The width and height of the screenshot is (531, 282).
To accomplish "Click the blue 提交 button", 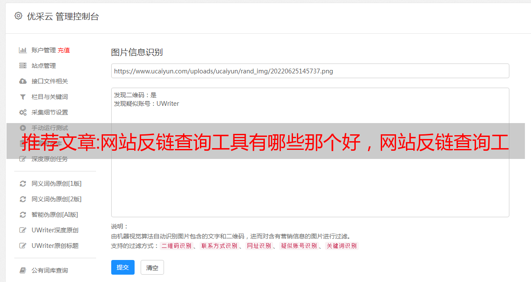I will coord(123,267).
